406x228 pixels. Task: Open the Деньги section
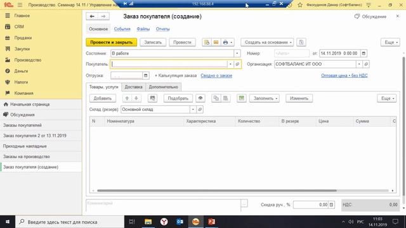(x=21, y=71)
